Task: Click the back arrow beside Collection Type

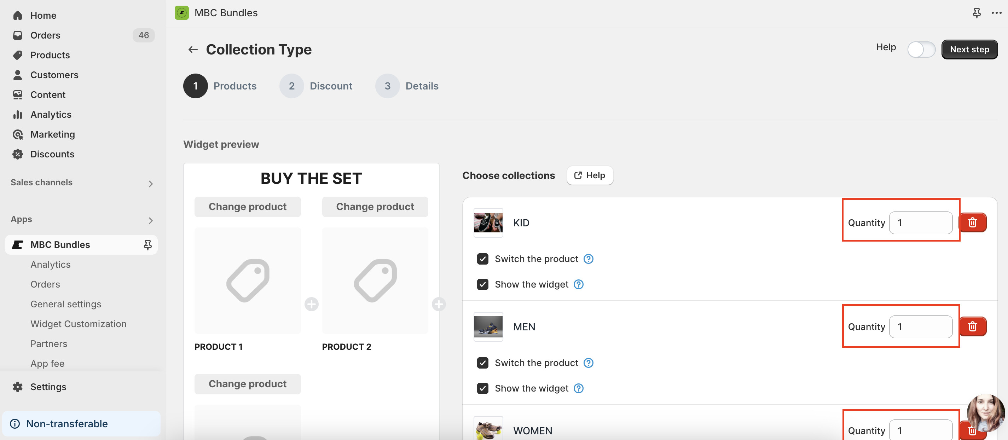Action: click(x=193, y=50)
